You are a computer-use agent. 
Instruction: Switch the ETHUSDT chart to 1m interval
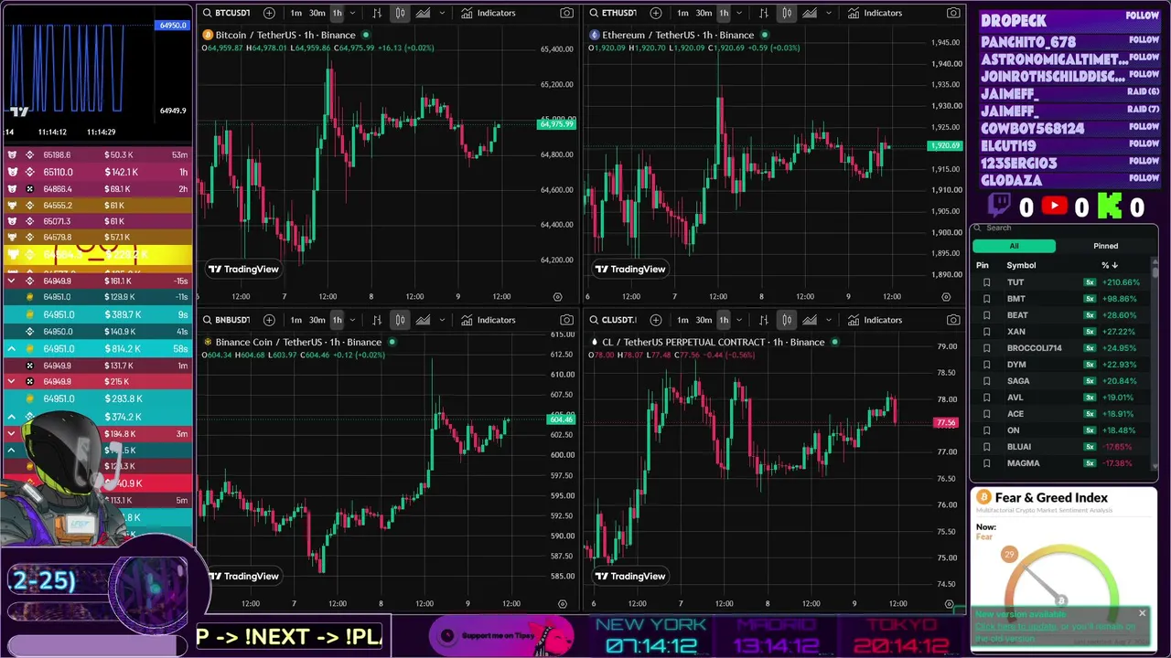683,13
